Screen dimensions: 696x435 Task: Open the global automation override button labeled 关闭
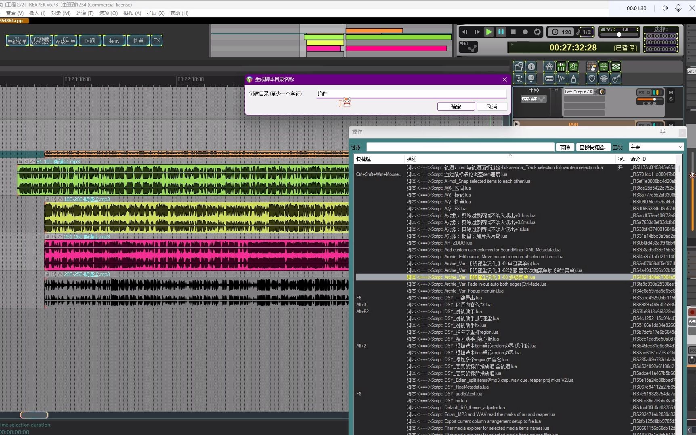pos(468,46)
